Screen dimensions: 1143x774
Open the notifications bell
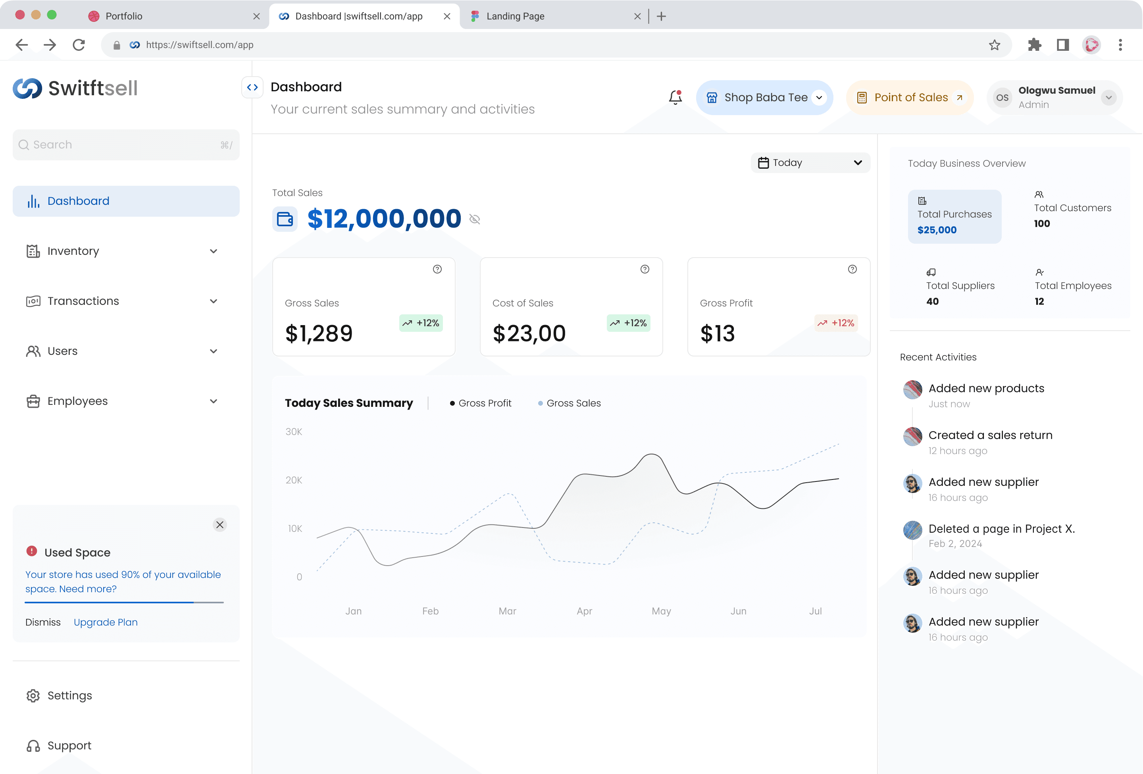pyautogui.click(x=675, y=97)
